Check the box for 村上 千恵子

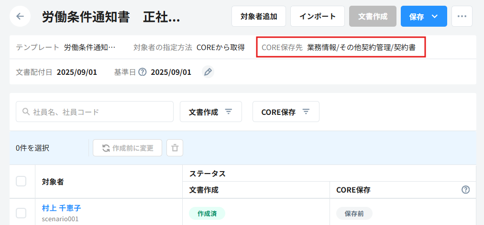click(x=21, y=213)
